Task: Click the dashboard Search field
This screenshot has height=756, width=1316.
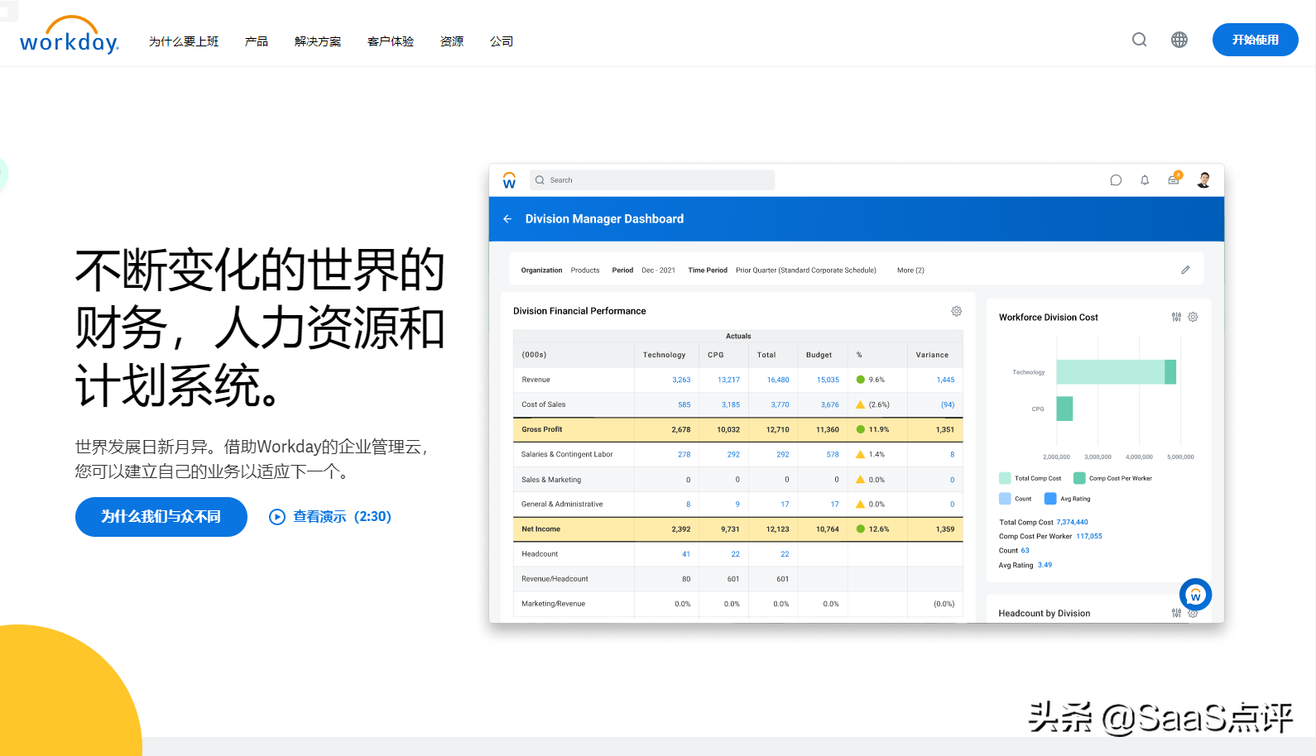Action: [x=652, y=180]
